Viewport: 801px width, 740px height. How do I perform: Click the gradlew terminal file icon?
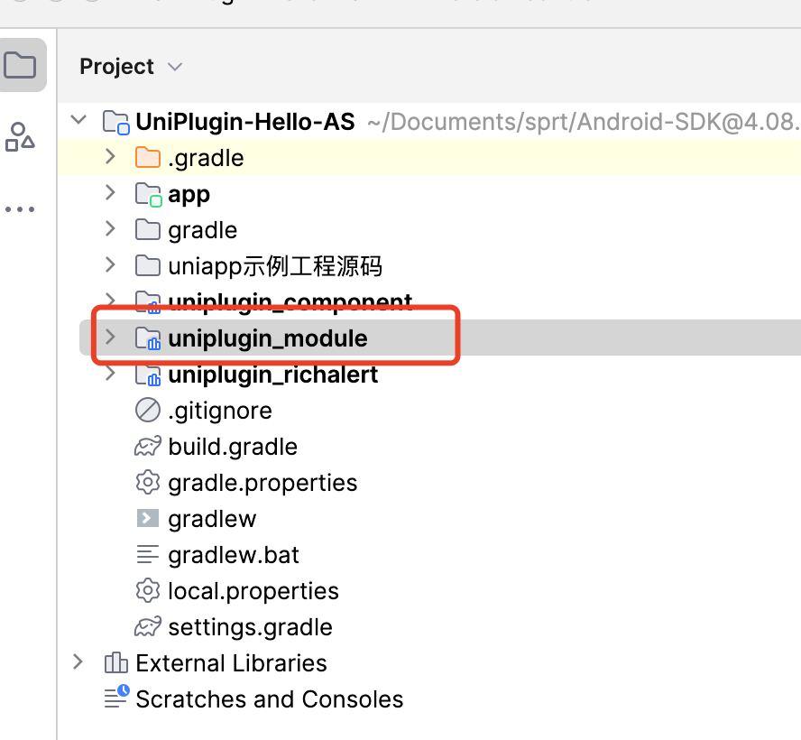[147, 519]
